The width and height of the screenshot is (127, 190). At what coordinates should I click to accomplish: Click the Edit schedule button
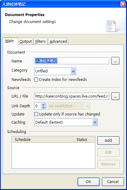(108, 152)
